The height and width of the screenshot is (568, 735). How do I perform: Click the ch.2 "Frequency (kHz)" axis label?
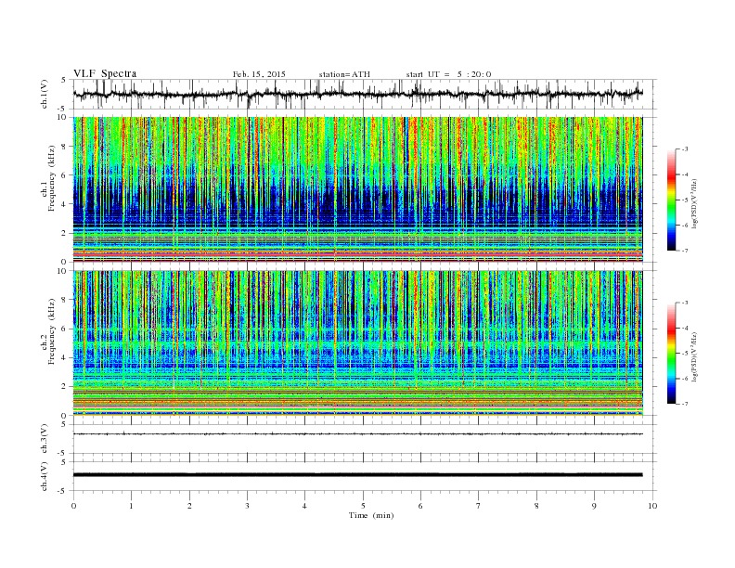[x=52, y=330]
